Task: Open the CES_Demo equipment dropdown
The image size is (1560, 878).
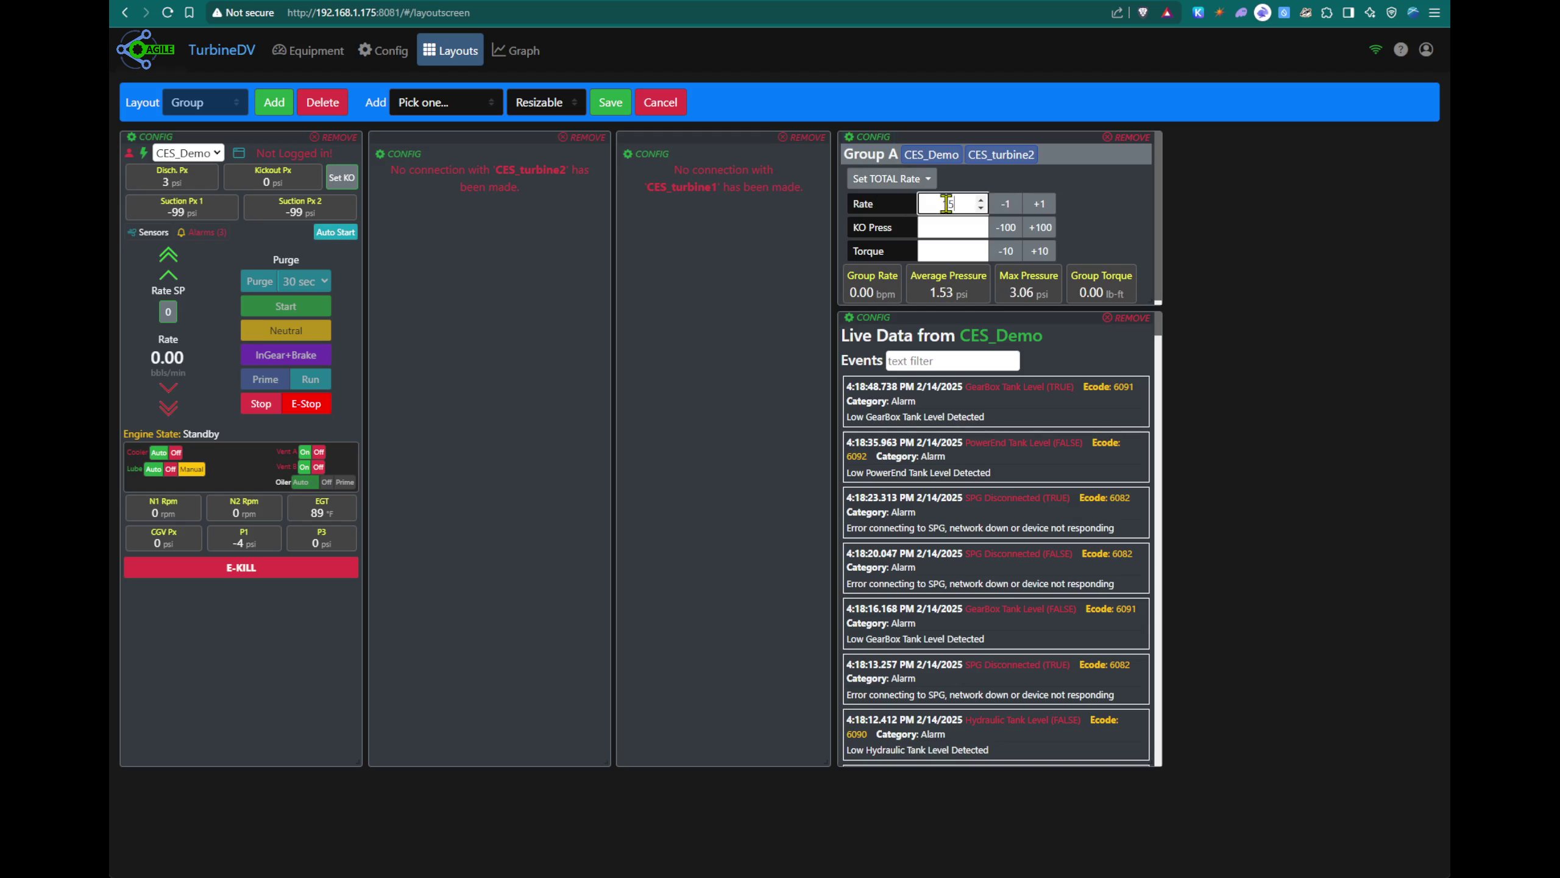Action: [x=188, y=152]
